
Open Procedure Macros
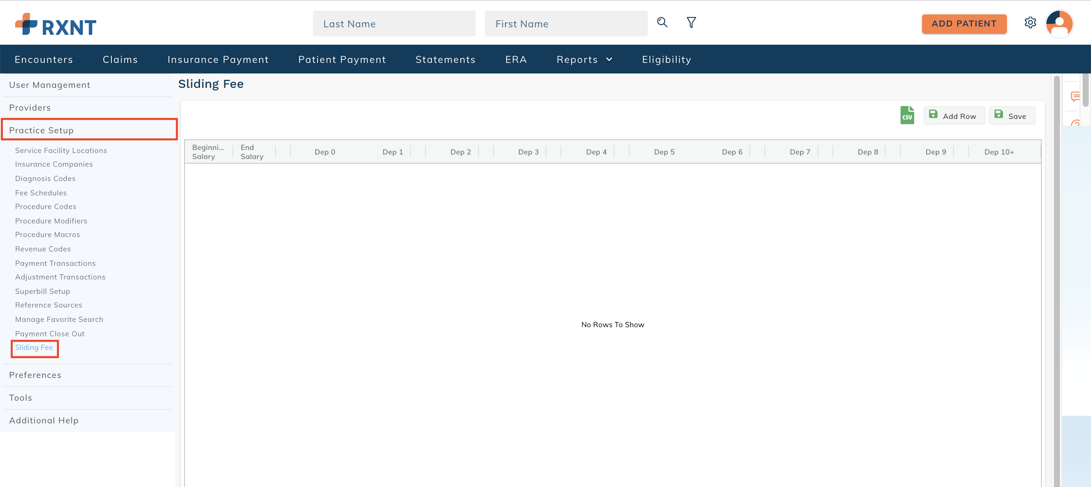click(47, 234)
